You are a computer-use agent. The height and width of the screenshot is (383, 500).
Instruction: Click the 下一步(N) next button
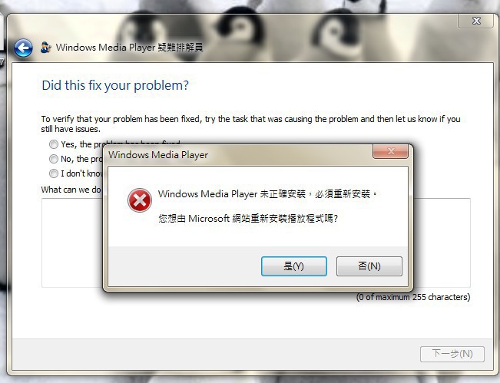click(x=452, y=354)
